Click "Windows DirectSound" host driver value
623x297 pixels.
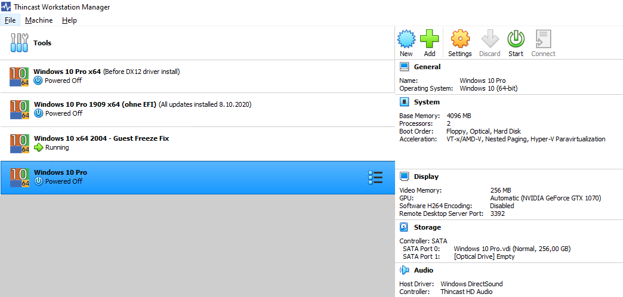[x=471, y=284]
